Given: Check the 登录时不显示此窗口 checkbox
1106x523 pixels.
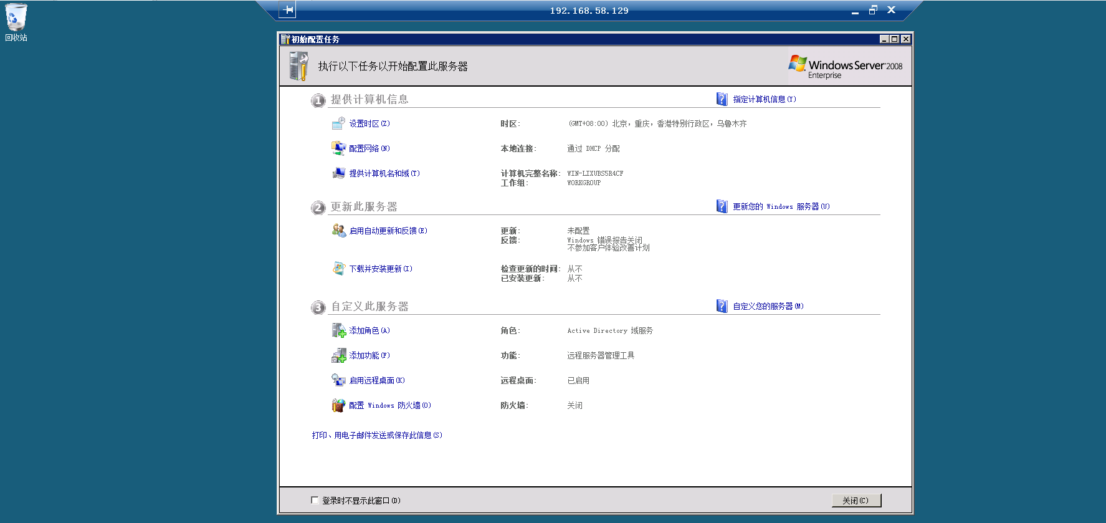Looking at the screenshot, I should [x=315, y=500].
